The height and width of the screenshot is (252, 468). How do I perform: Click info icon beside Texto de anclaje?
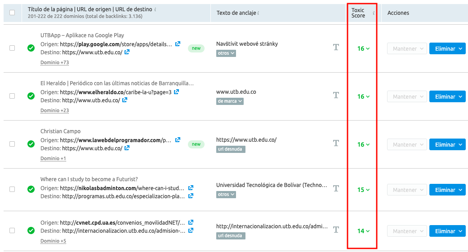(x=258, y=13)
